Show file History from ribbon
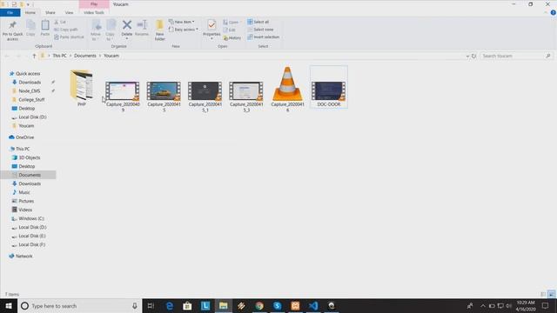Image resolution: width=557 pixels, height=313 pixels. [x=232, y=37]
